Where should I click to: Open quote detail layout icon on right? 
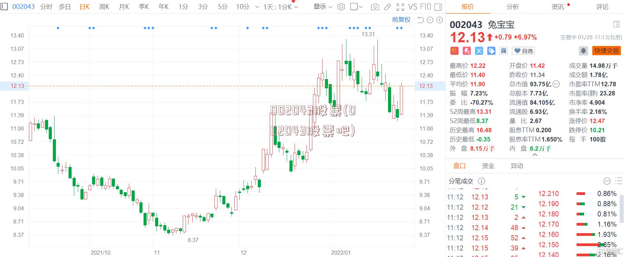point(616,24)
